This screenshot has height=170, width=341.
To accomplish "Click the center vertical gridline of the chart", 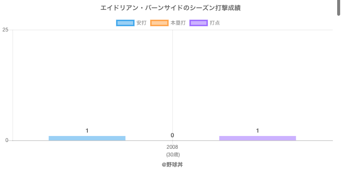I will point(172,85).
